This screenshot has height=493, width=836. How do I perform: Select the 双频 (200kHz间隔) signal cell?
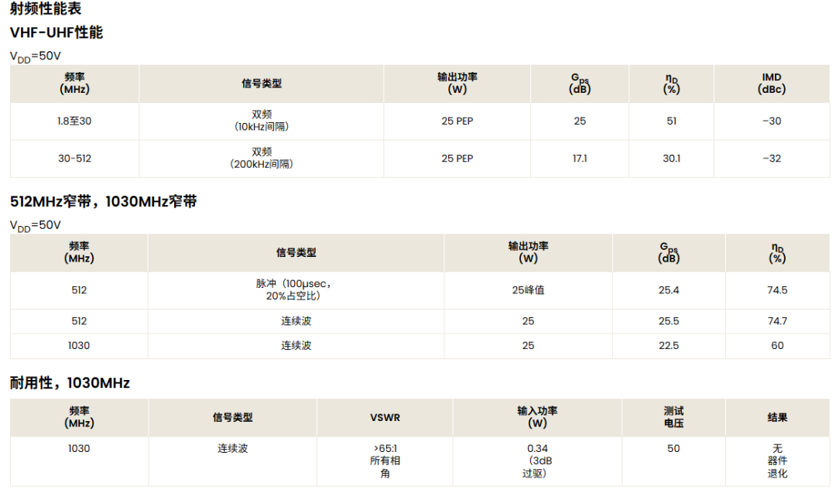click(262, 158)
